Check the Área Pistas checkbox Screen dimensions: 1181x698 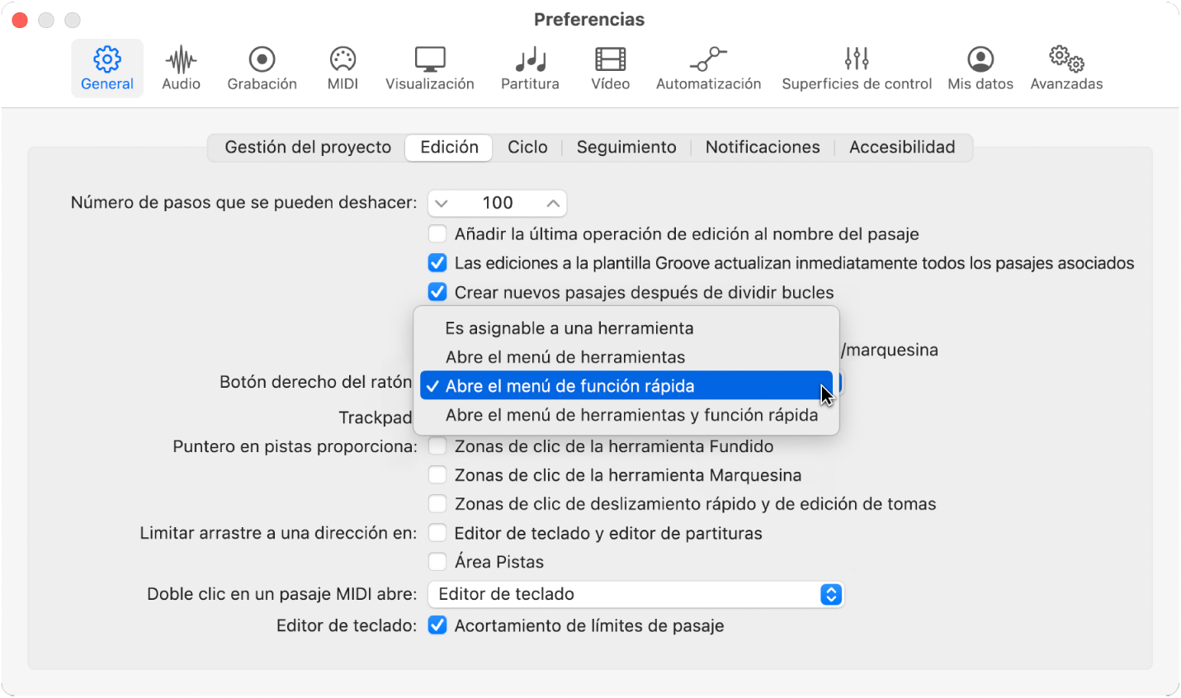coord(437,562)
